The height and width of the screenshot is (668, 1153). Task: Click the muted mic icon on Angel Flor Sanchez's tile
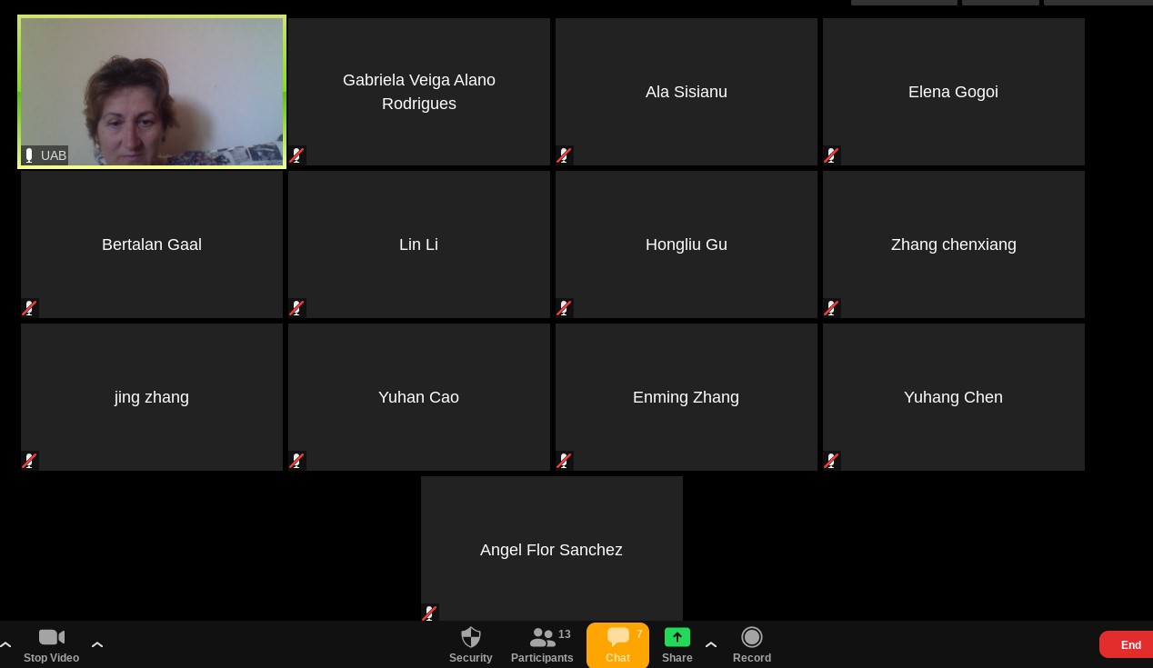pos(429,613)
